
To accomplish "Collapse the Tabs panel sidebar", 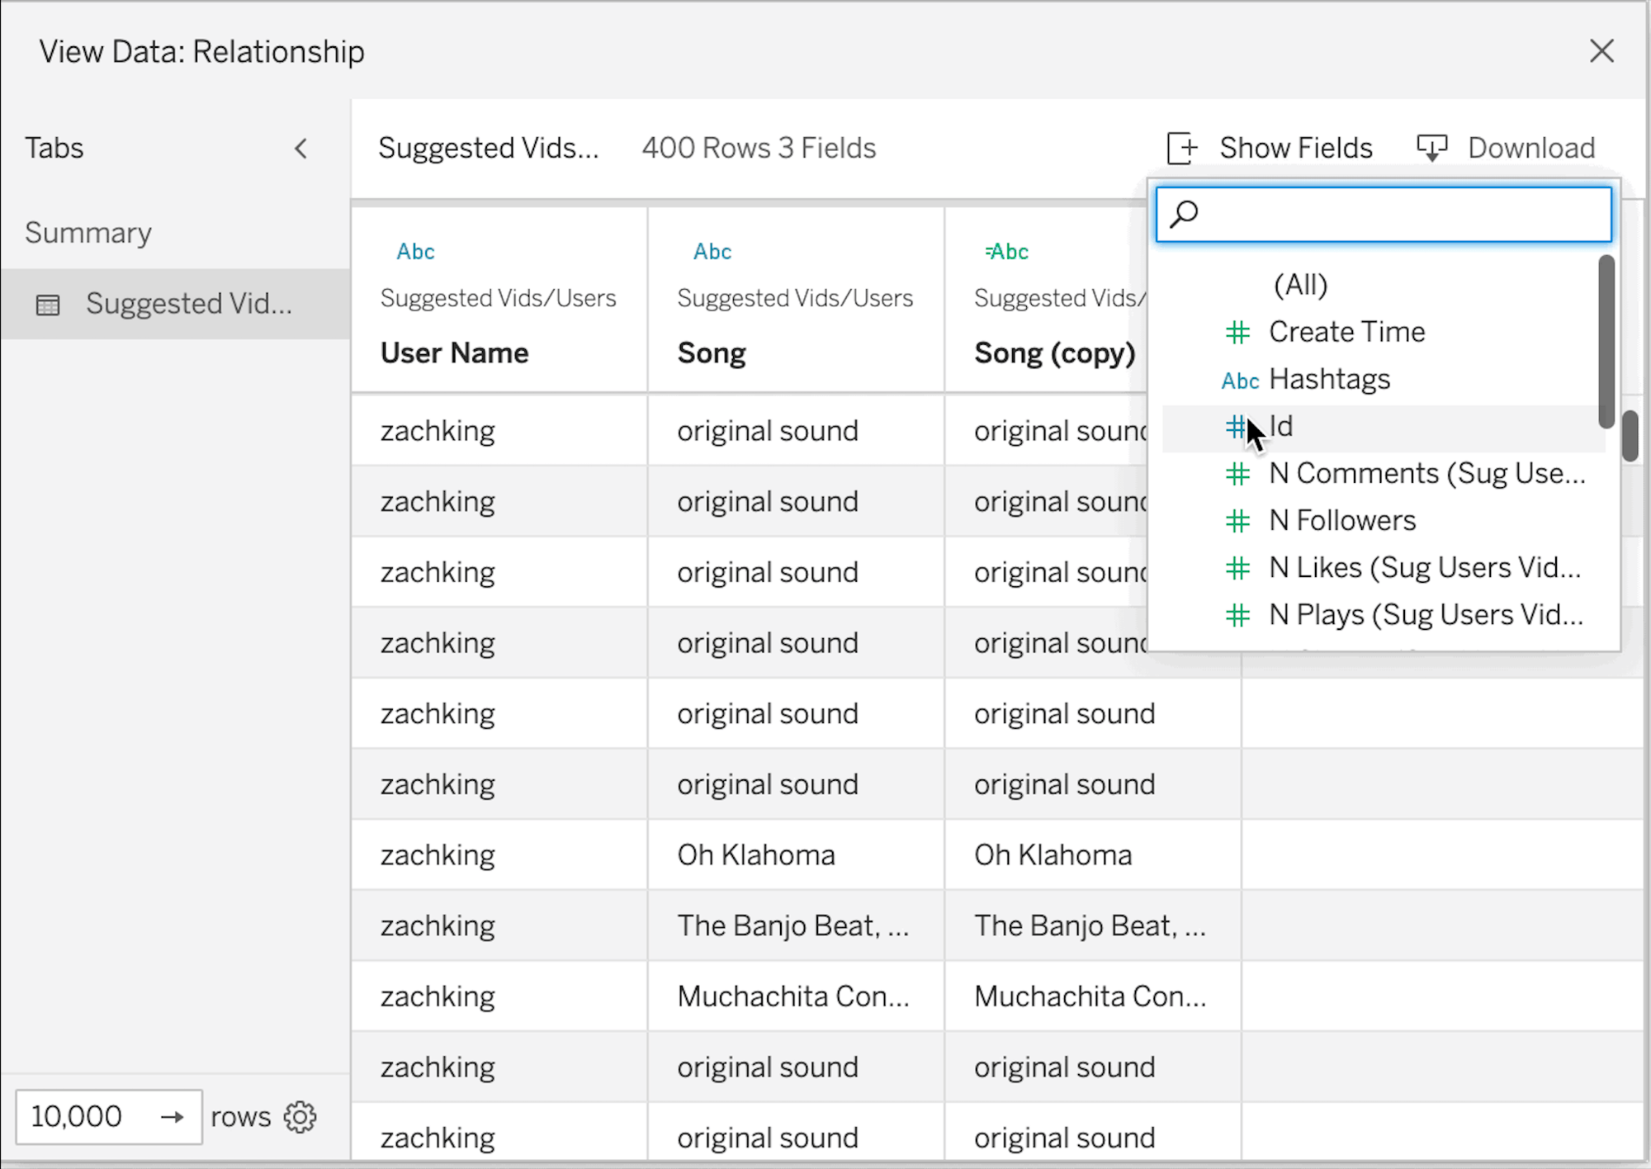I will coord(301,148).
